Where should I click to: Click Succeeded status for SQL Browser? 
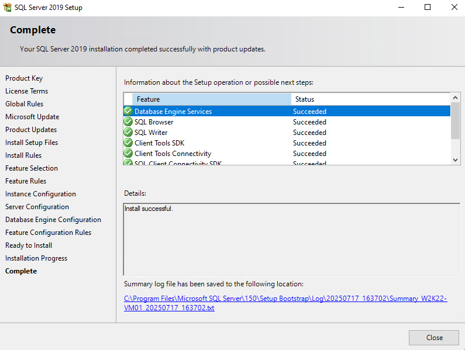[x=309, y=122]
